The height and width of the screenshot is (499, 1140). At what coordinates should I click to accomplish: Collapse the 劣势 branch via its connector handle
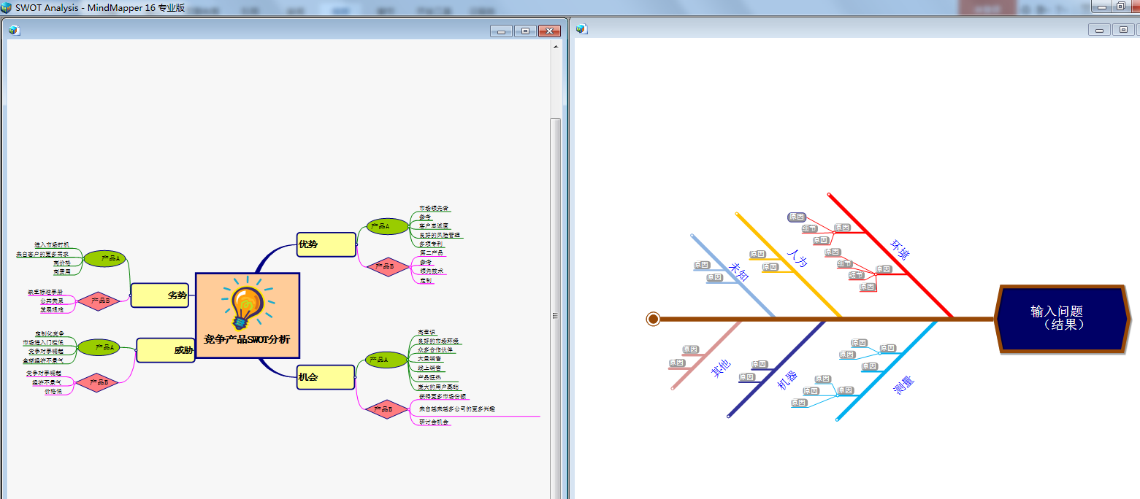tap(130, 295)
